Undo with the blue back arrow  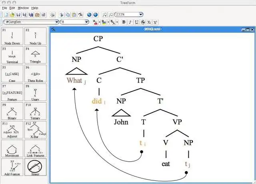89,15
